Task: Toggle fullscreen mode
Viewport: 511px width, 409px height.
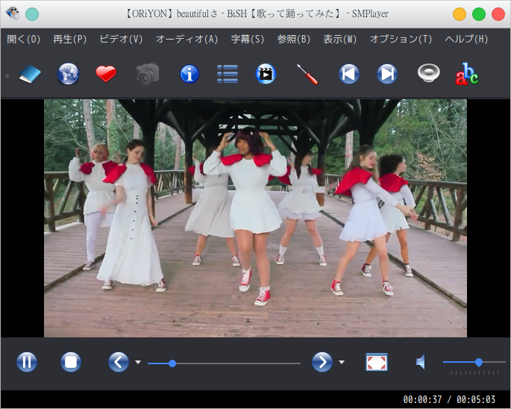Action: [377, 362]
